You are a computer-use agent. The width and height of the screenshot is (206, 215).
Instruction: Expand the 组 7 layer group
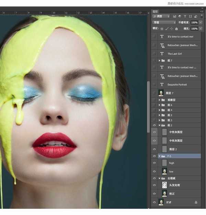click(x=159, y=61)
